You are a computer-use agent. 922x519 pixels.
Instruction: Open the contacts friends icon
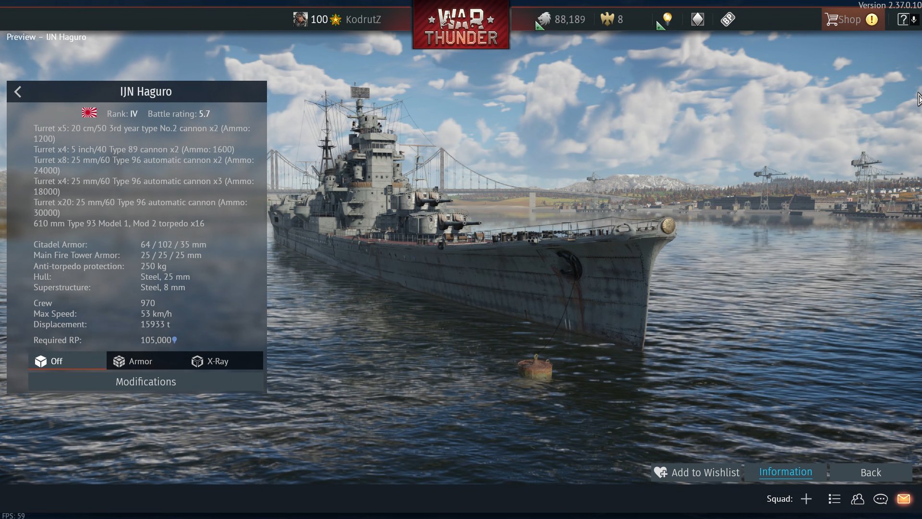(858, 499)
